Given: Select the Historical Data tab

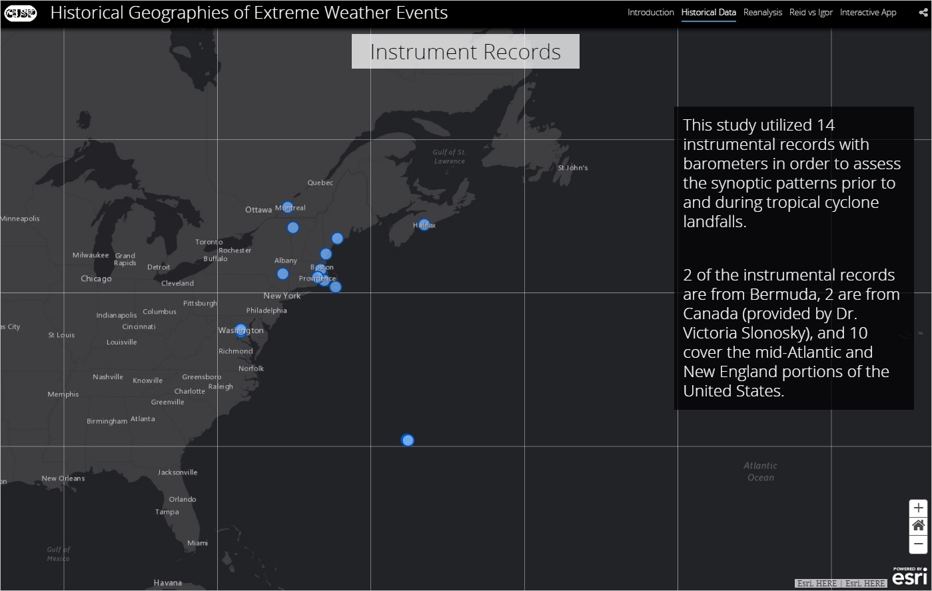Looking at the screenshot, I should (x=708, y=13).
